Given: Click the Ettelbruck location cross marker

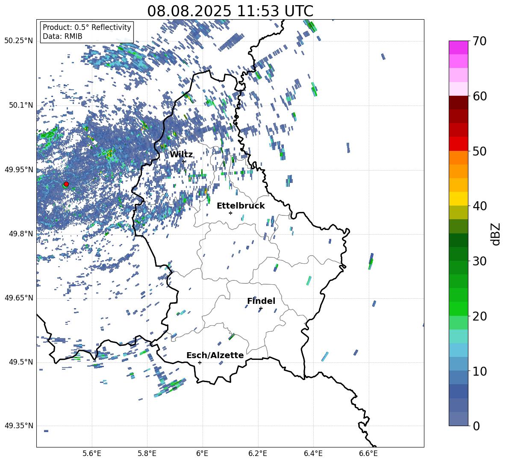Looking at the screenshot, I should coord(230,213).
